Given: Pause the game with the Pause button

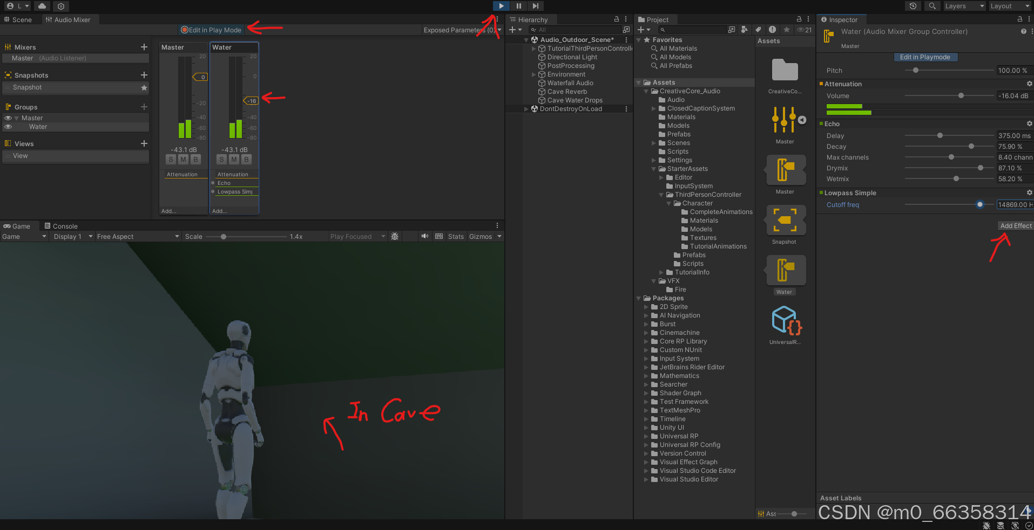Looking at the screenshot, I should [518, 6].
